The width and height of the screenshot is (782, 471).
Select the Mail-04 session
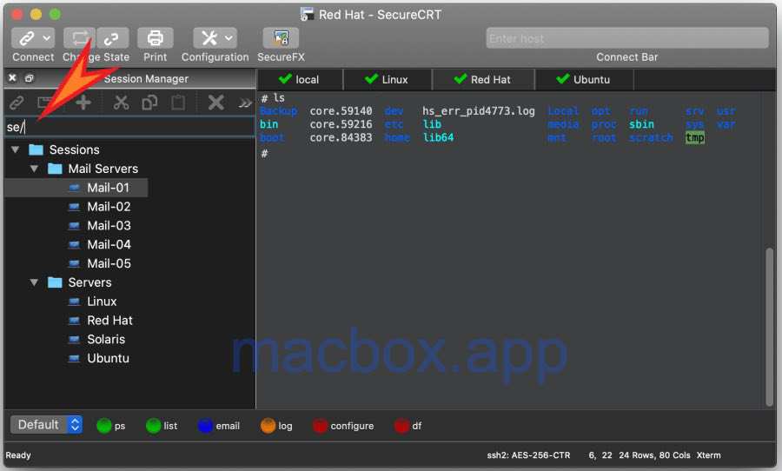(x=109, y=244)
